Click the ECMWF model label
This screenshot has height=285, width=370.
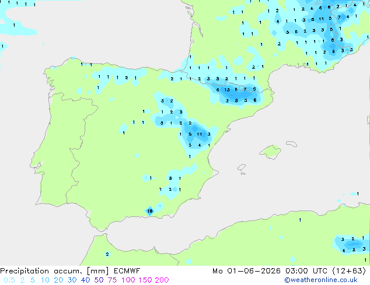127,271
